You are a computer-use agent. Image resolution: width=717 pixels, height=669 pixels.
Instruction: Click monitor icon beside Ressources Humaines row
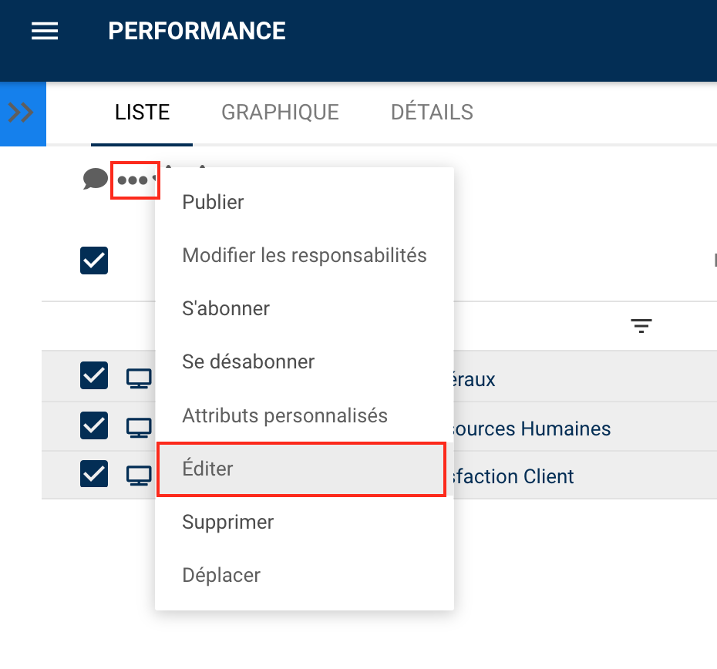click(139, 427)
